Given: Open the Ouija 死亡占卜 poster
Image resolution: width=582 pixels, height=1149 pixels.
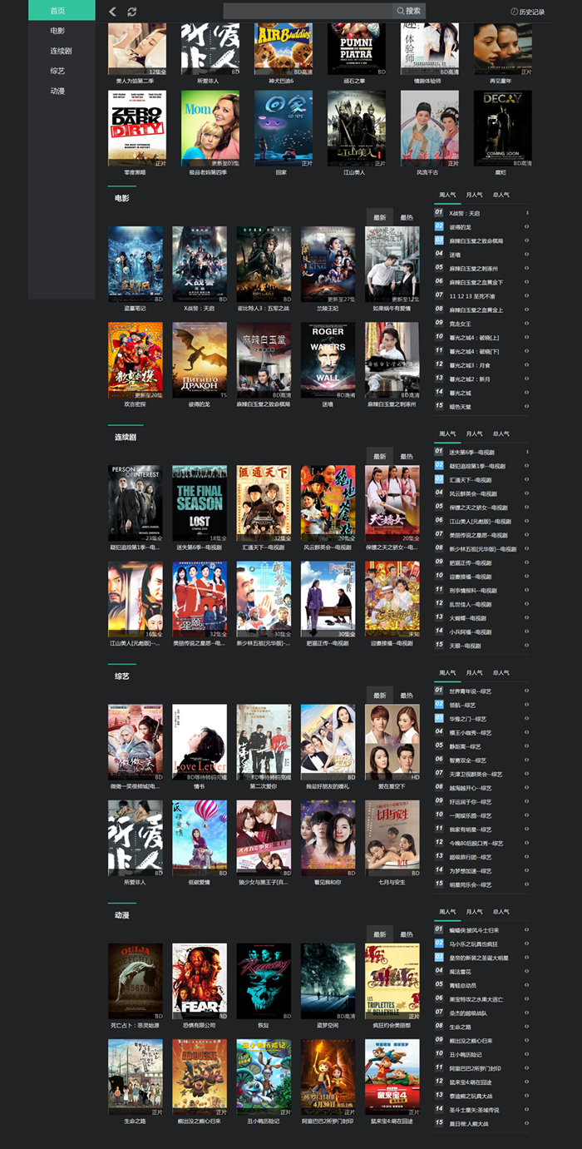Looking at the screenshot, I should (x=136, y=982).
